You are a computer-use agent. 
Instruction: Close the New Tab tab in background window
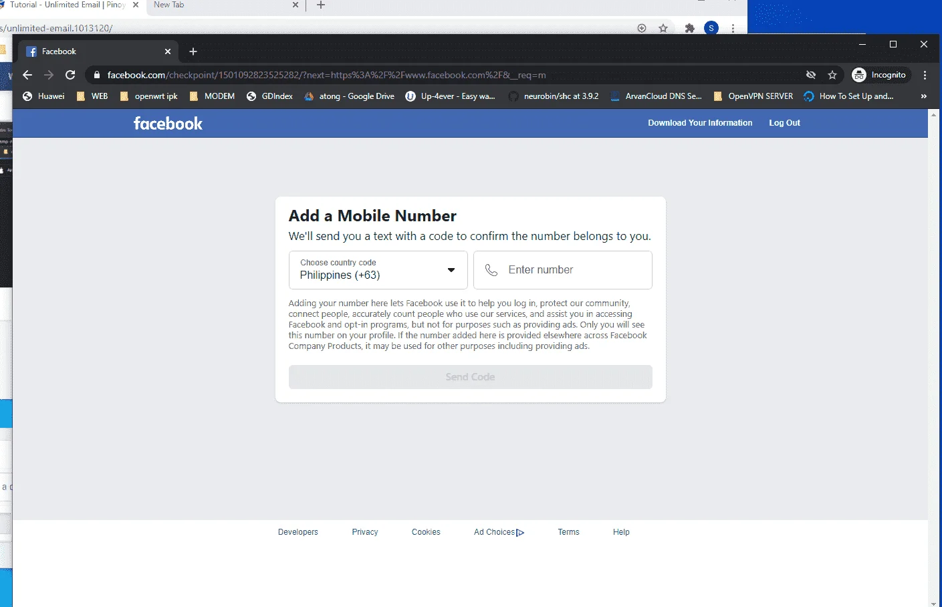click(x=295, y=5)
